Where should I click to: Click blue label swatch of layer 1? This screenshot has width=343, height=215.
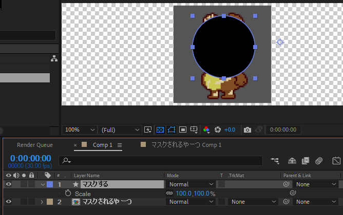coord(50,184)
